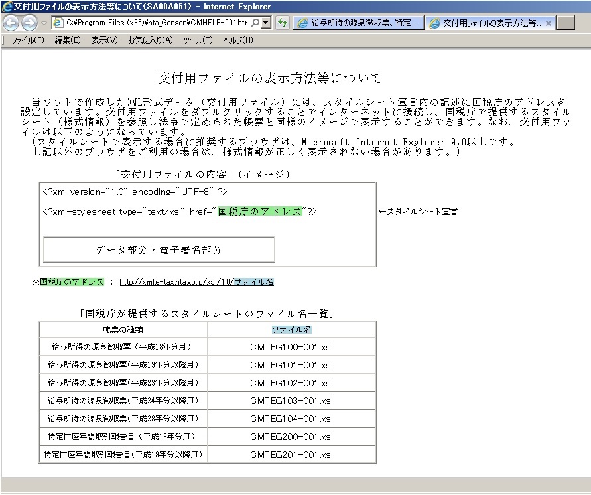Click the green ※国税庁のアドレス label
Viewport: 591px width, 495px height.
point(68,281)
